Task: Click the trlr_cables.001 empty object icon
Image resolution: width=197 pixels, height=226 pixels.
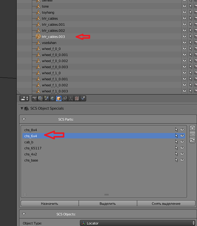Action: [x=38, y=24]
